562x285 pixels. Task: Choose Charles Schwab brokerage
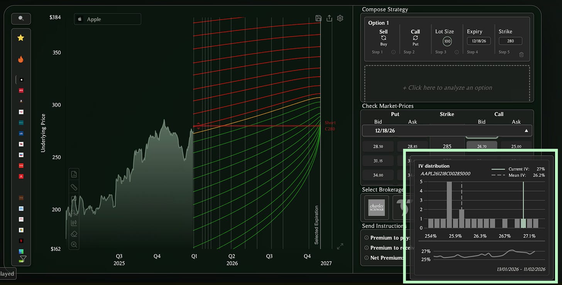click(376, 208)
